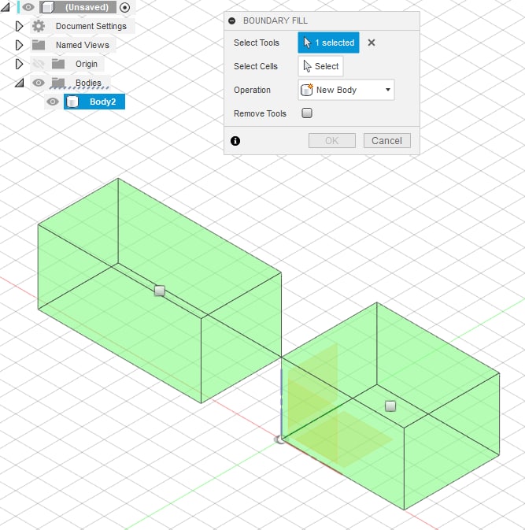Collapse the Bodies folder
This screenshot has width=525, height=530.
20,83
